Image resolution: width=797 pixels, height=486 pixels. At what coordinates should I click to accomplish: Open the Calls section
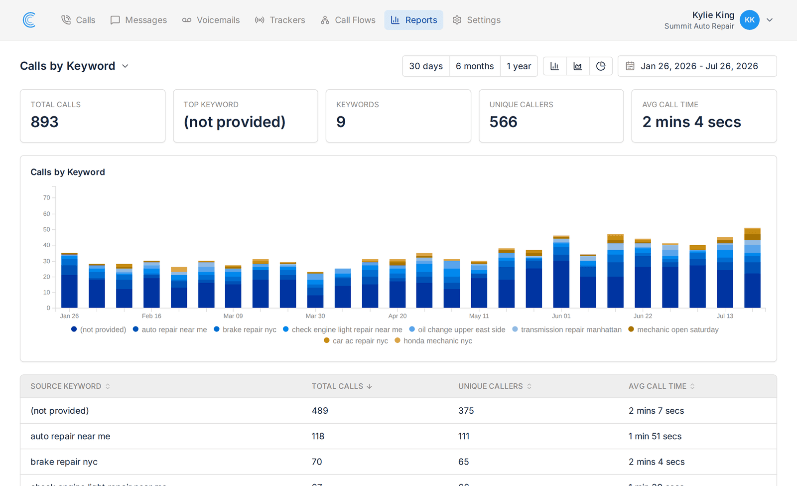point(78,20)
